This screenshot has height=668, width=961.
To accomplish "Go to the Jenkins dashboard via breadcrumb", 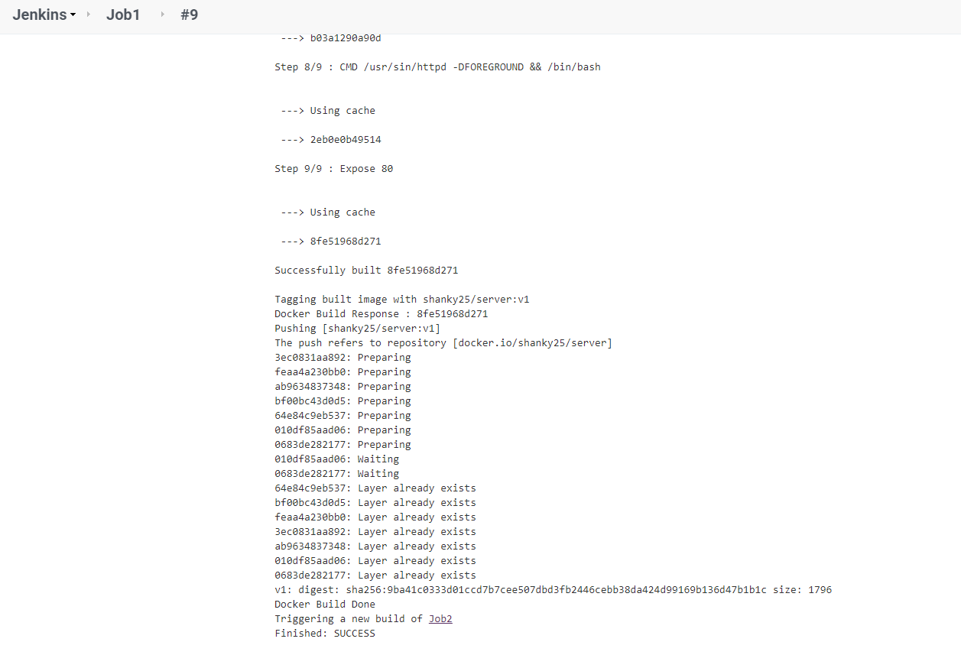I will tap(38, 15).
